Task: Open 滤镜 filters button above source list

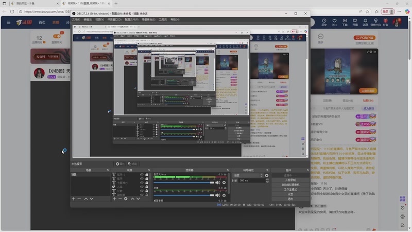Action: coord(132,164)
